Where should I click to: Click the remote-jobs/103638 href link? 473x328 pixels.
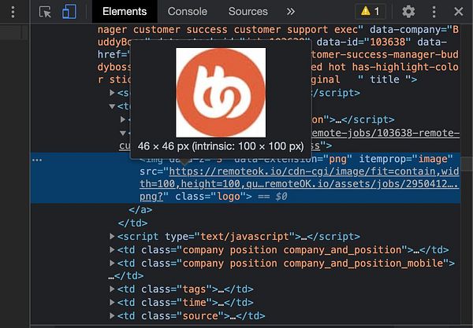[x=385, y=133]
